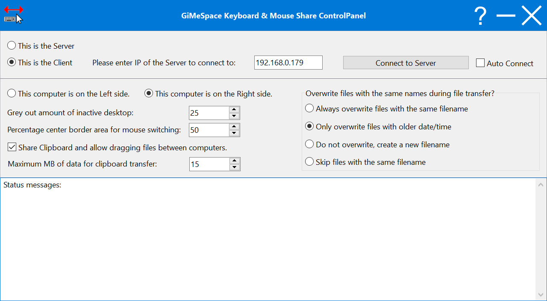Close the ControlPanel window

tap(532, 15)
